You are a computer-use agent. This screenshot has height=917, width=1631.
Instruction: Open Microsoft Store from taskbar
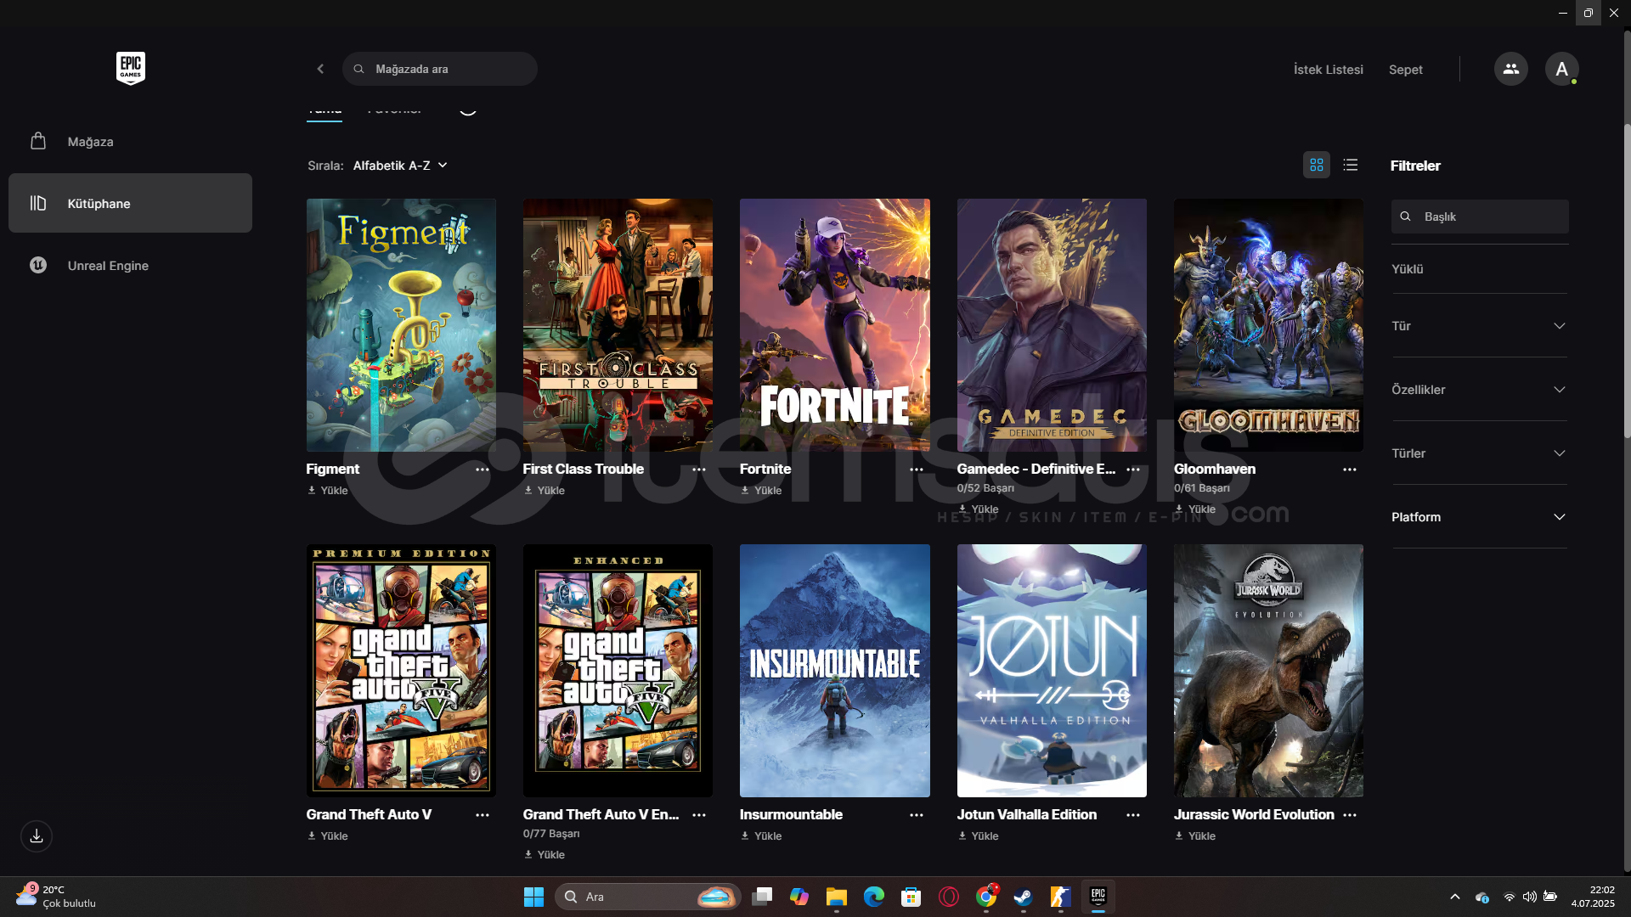(x=911, y=897)
